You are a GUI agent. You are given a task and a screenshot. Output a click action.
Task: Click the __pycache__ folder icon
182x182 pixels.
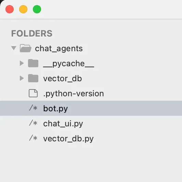33,63
